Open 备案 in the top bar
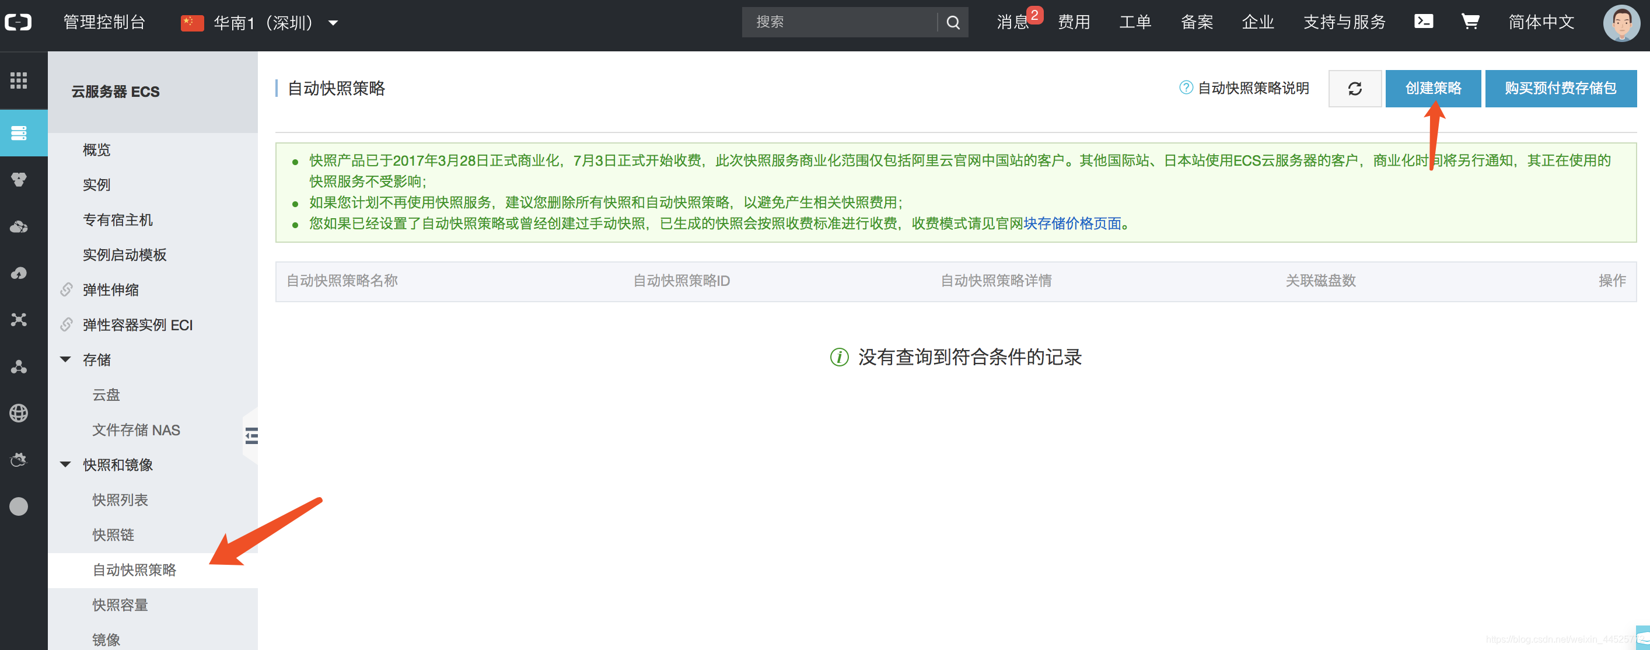The image size is (1650, 650). tap(1197, 22)
